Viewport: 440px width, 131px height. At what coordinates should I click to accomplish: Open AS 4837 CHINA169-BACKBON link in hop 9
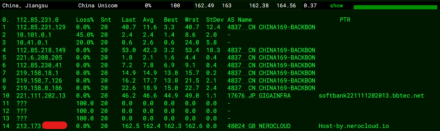(x=271, y=88)
